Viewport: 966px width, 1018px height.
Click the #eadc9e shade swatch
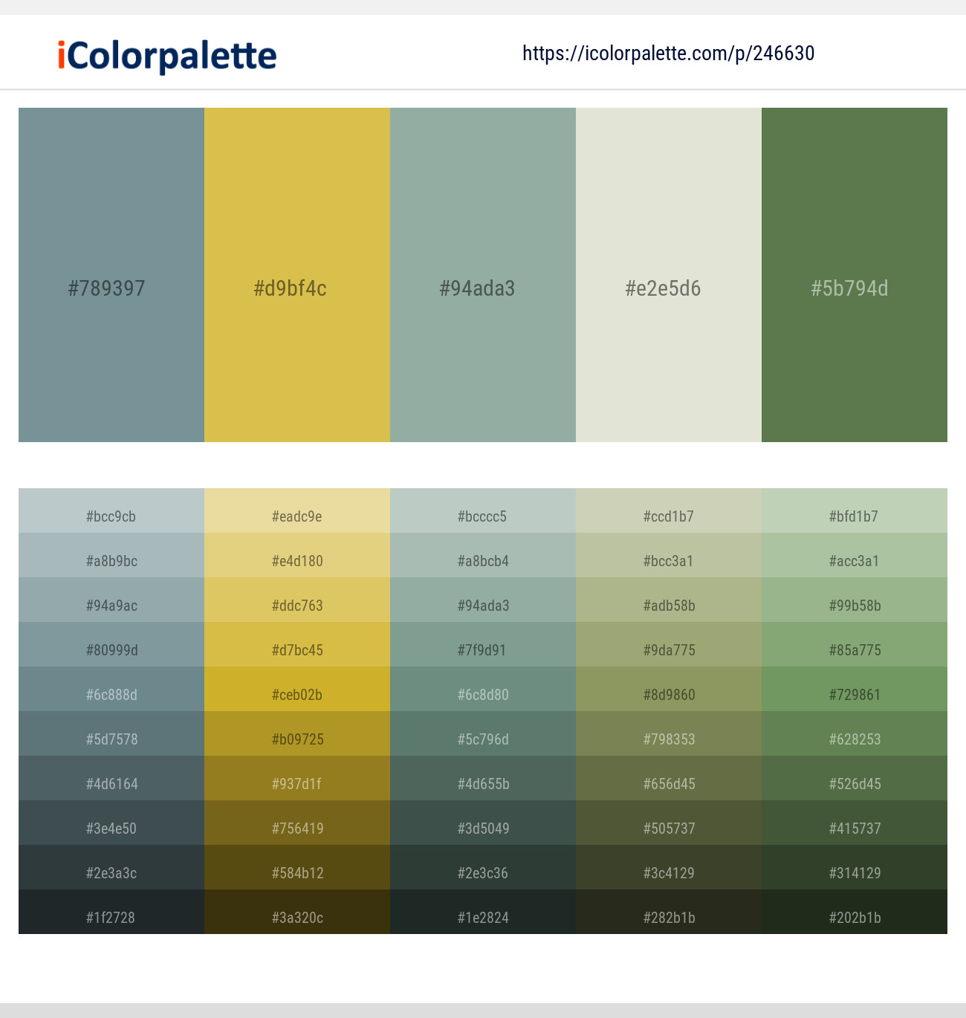tap(296, 516)
